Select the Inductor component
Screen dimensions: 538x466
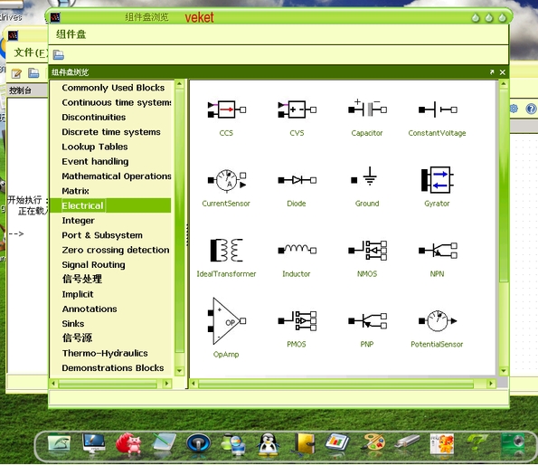pos(297,250)
